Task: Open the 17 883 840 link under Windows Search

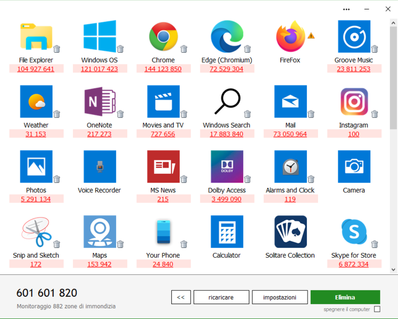Action: [x=226, y=134]
